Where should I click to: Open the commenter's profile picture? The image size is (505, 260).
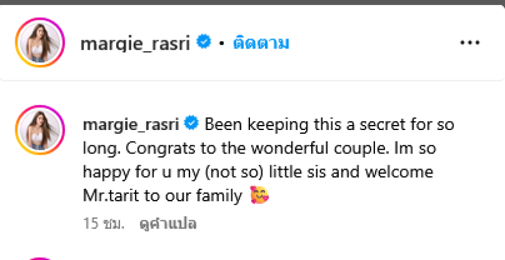(39, 129)
